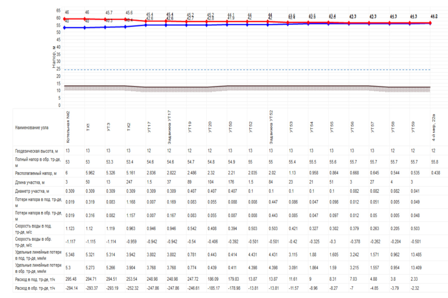
Task: Click the 65 tick on the vertical axis
Action: pyautogui.click(x=58, y=10)
